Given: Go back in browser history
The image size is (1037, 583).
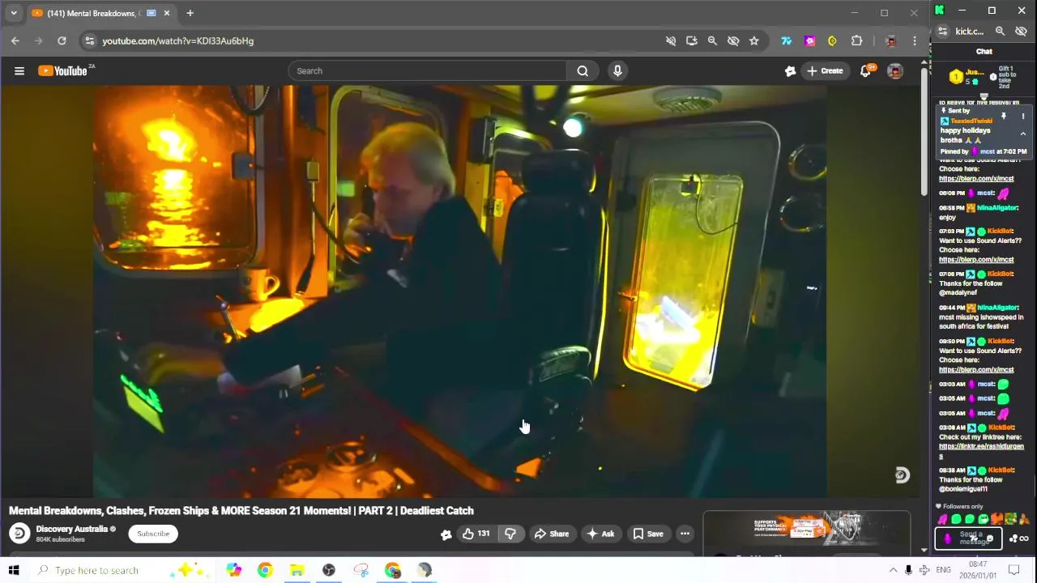Looking at the screenshot, I should (x=15, y=40).
